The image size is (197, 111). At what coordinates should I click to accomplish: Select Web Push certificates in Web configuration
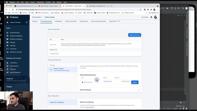(62, 102)
